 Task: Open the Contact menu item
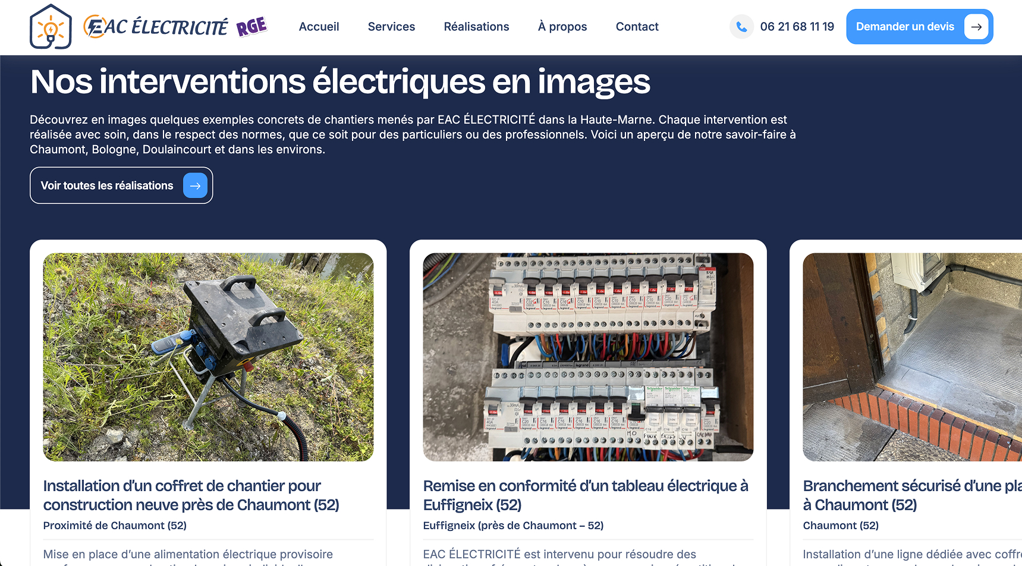tap(637, 27)
